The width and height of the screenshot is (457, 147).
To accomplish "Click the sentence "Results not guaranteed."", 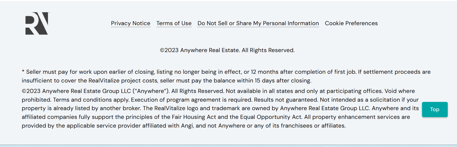I will [286, 100].
